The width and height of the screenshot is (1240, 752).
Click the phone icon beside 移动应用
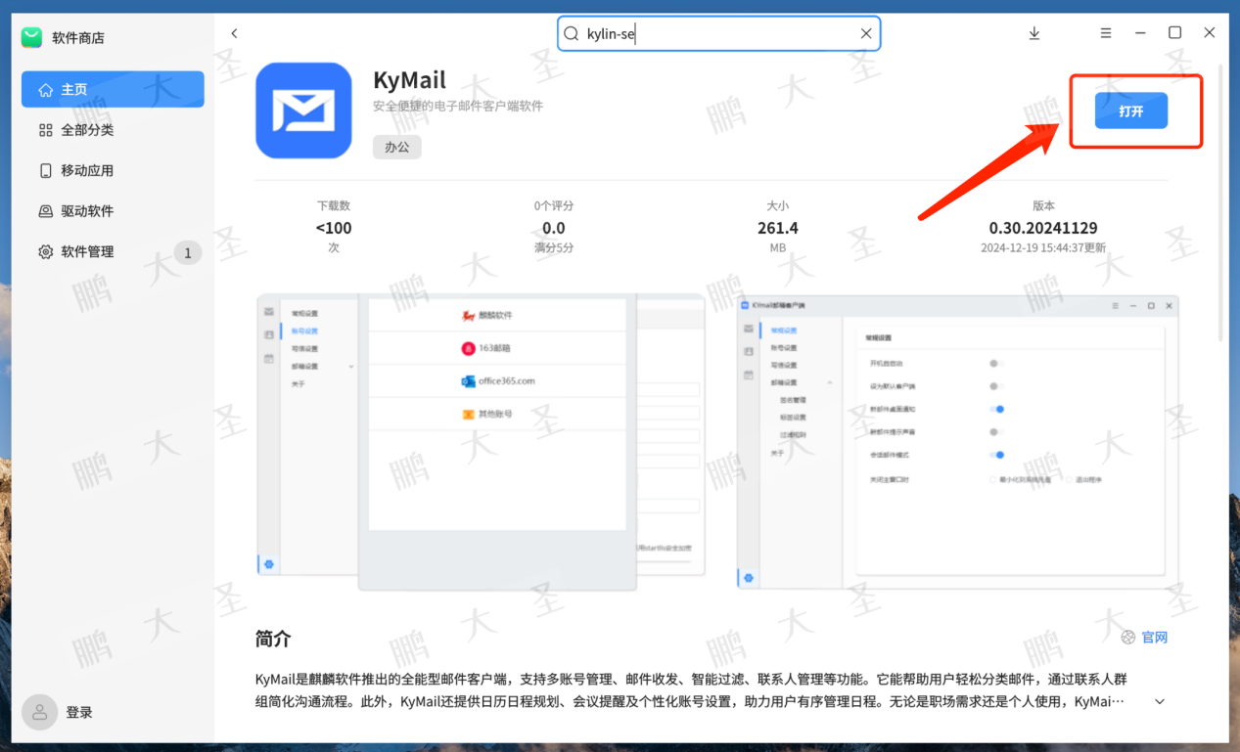[x=45, y=171]
